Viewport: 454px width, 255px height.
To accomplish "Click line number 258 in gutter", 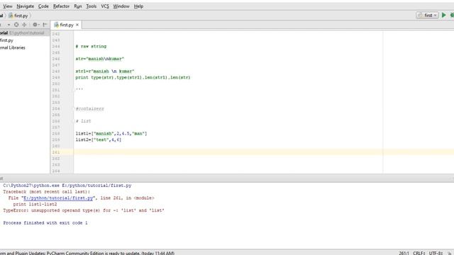I will pyautogui.click(x=56, y=134).
